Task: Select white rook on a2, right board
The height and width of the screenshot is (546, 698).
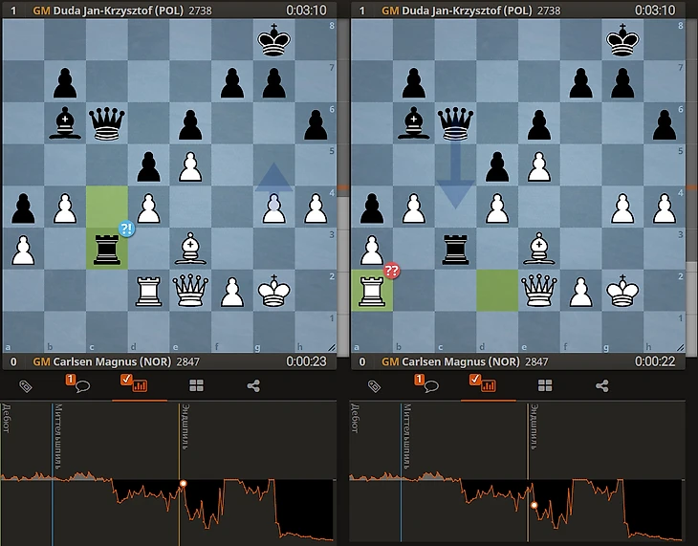Action: [372, 291]
